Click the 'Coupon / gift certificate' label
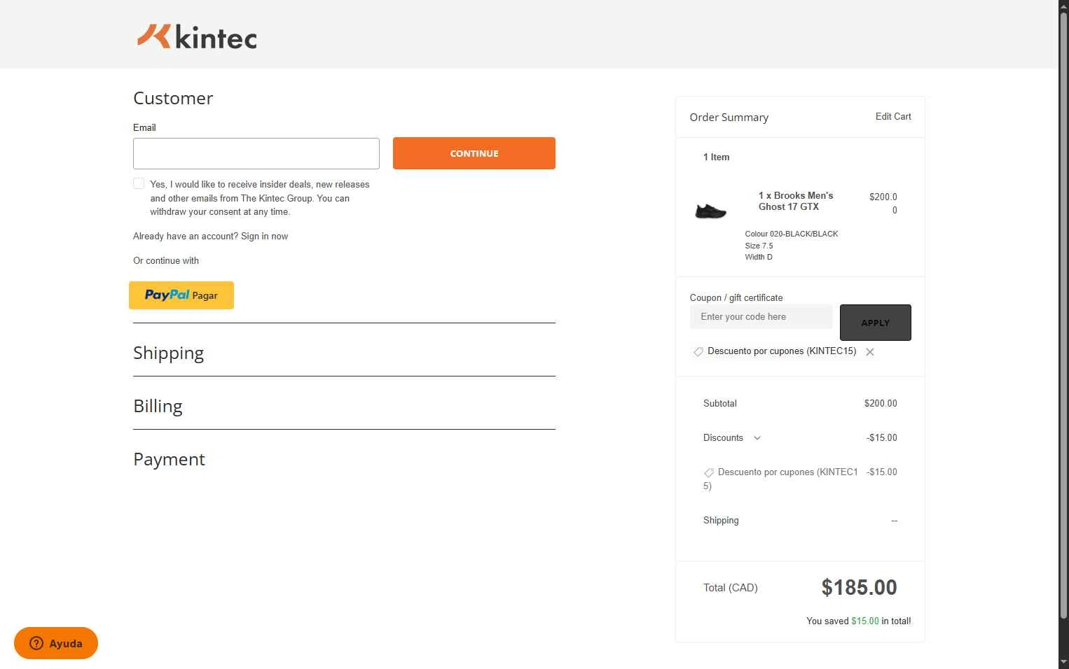The width and height of the screenshot is (1069, 669). 736,298
